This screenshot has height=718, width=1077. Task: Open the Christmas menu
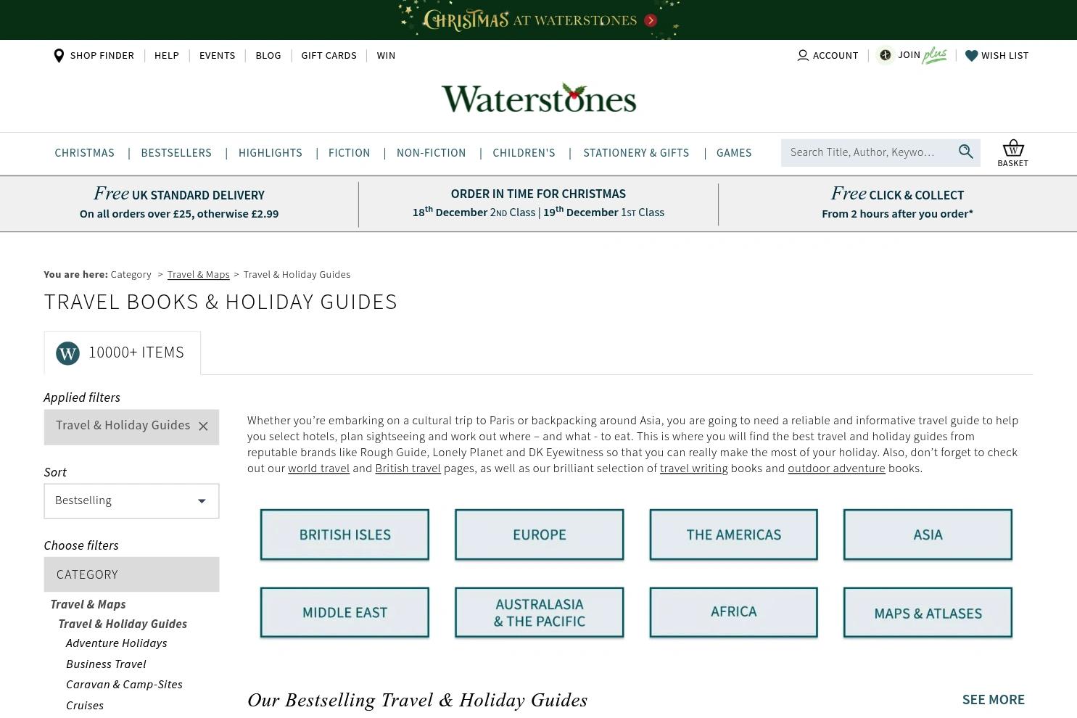click(x=84, y=153)
